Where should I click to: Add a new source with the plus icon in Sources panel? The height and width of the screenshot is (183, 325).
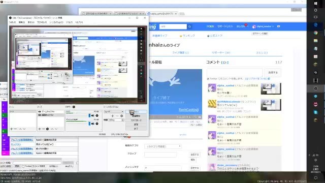(40, 129)
